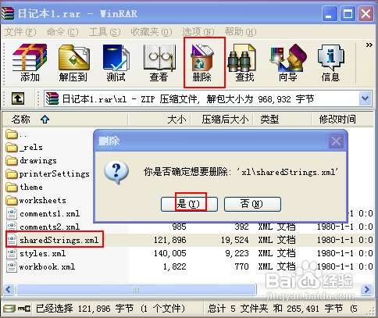Open the 工具(S) menu
The height and width of the screenshot is (318, 378).
pos(104,32)
